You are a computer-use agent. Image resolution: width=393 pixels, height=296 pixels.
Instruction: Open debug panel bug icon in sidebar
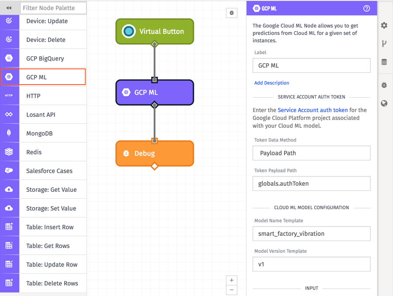click(x=384, y=85)
